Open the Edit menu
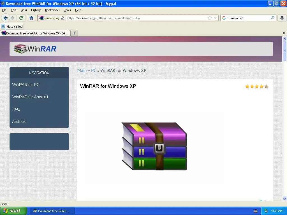Image resolution: width=287 pixels, height=215 pixels. 13,10
